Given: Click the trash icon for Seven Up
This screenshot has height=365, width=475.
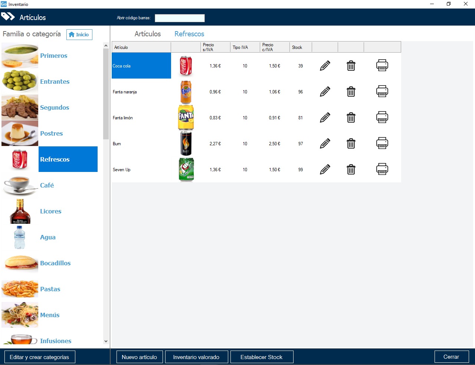Looking at the screenshot, I should [351, 170].
